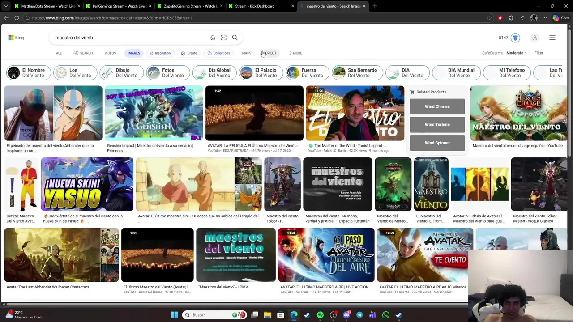Open the Edge Settings and more ellipsis
The image size is (573, 322).
[544, 18]
